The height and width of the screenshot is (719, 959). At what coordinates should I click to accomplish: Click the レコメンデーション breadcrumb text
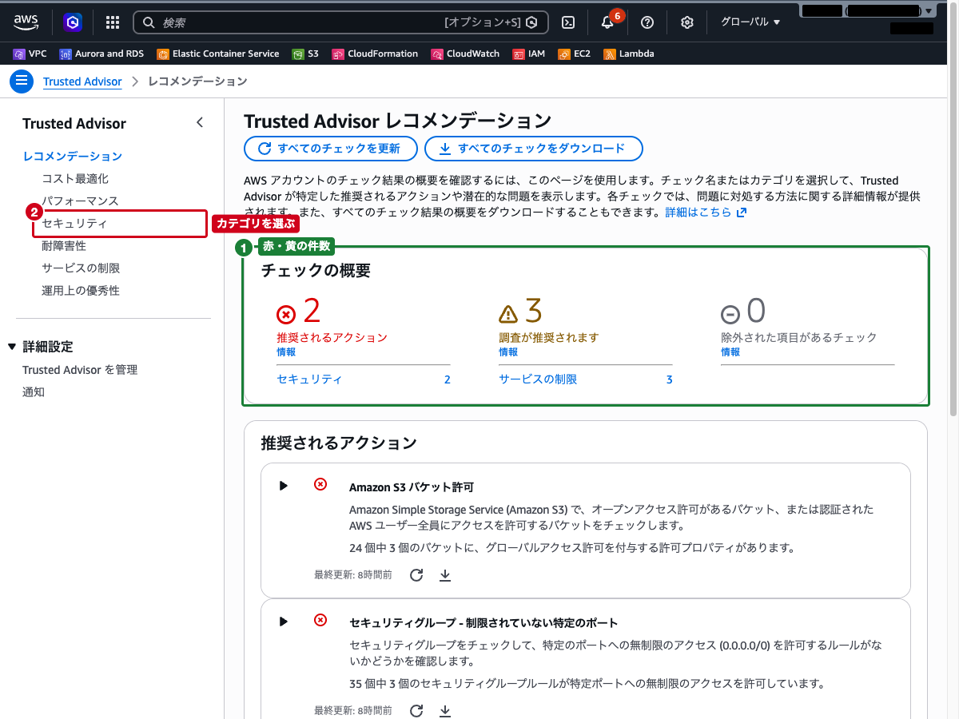pos(197,81)
